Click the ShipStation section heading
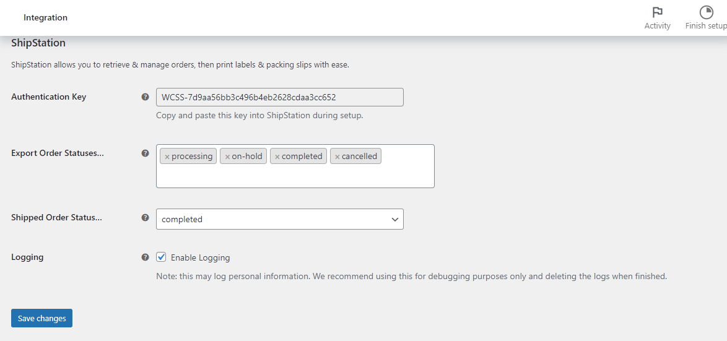 (x=38, y=43)
